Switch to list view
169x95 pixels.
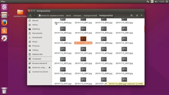pyautogui.click(x=137, y=16)
